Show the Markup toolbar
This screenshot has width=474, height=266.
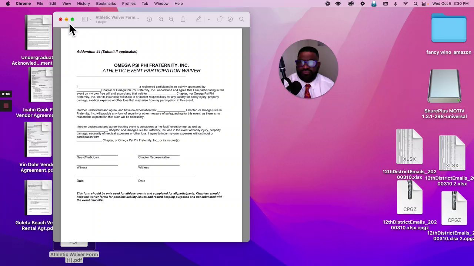(x=230, y=19)
